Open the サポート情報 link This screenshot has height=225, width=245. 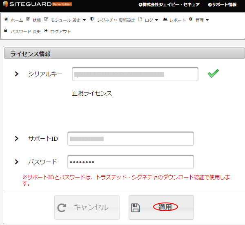point(222,4)
